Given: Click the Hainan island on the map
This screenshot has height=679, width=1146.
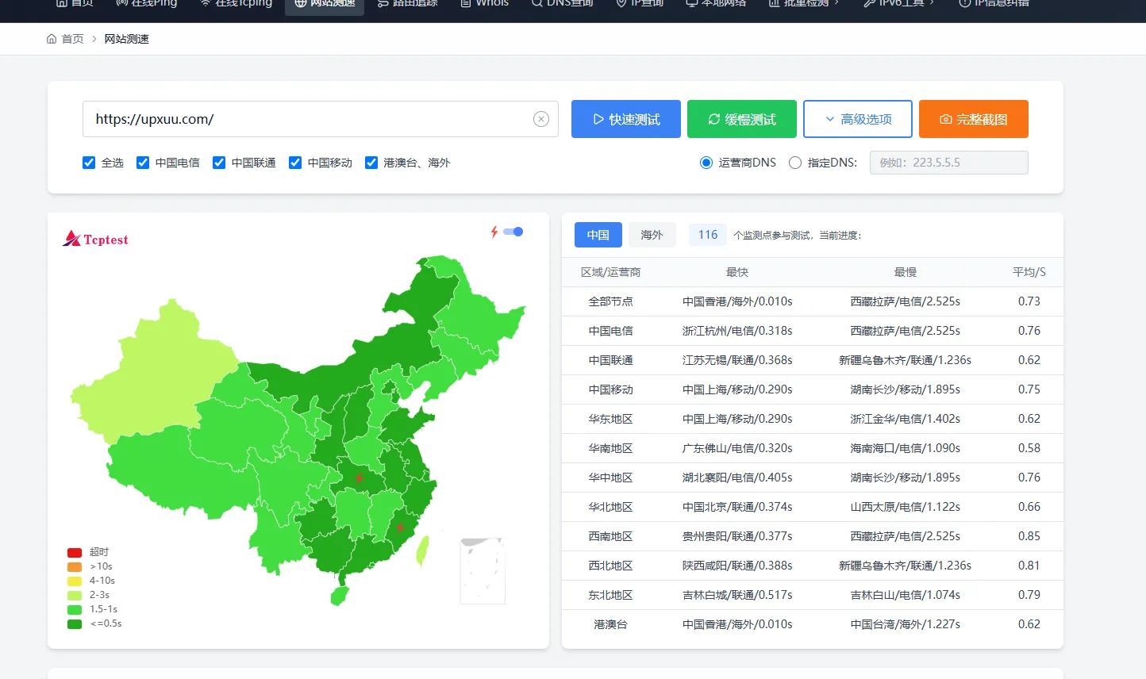Looking at the screenshot, I should click(x=340, y=595).
